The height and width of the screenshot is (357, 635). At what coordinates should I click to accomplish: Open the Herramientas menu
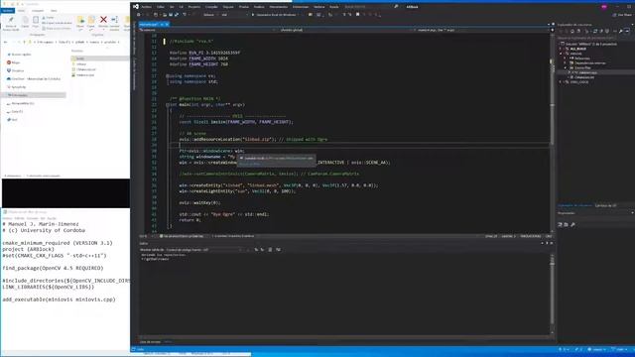[x=279, y=7]
